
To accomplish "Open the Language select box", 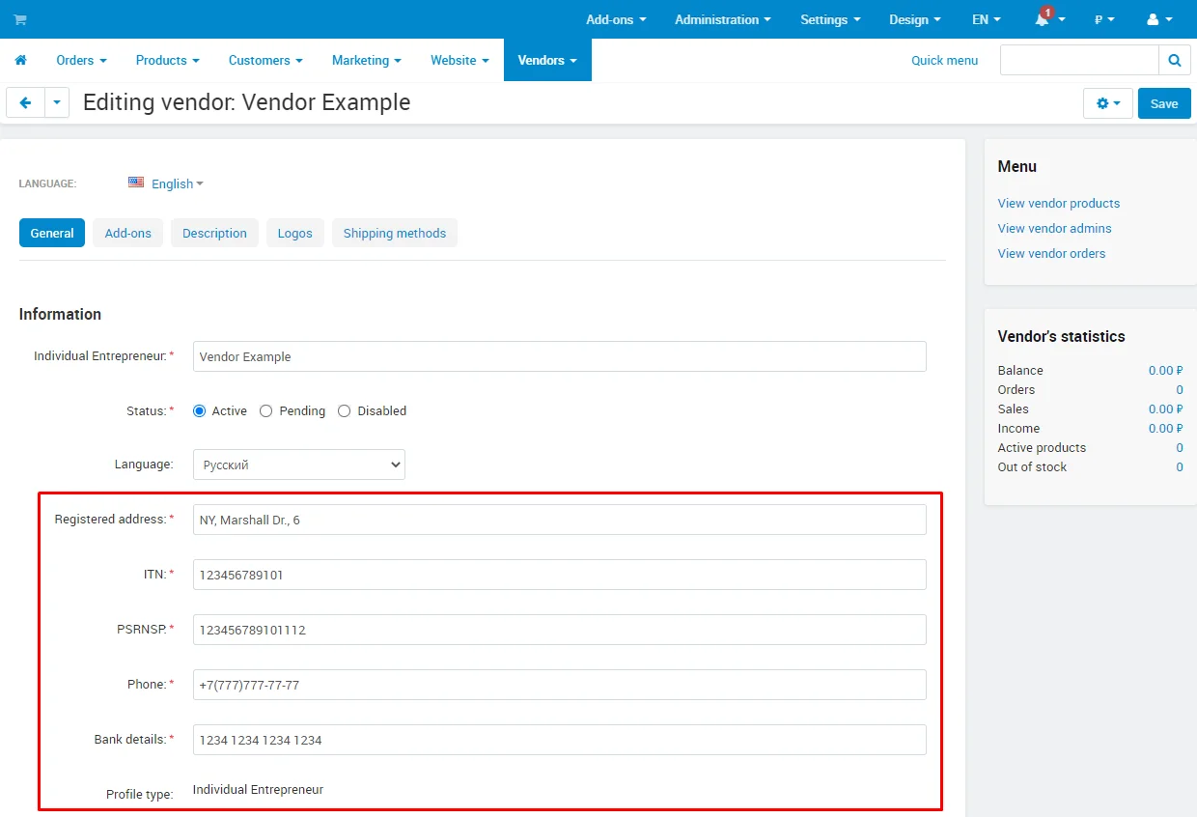I will point(298,465).
